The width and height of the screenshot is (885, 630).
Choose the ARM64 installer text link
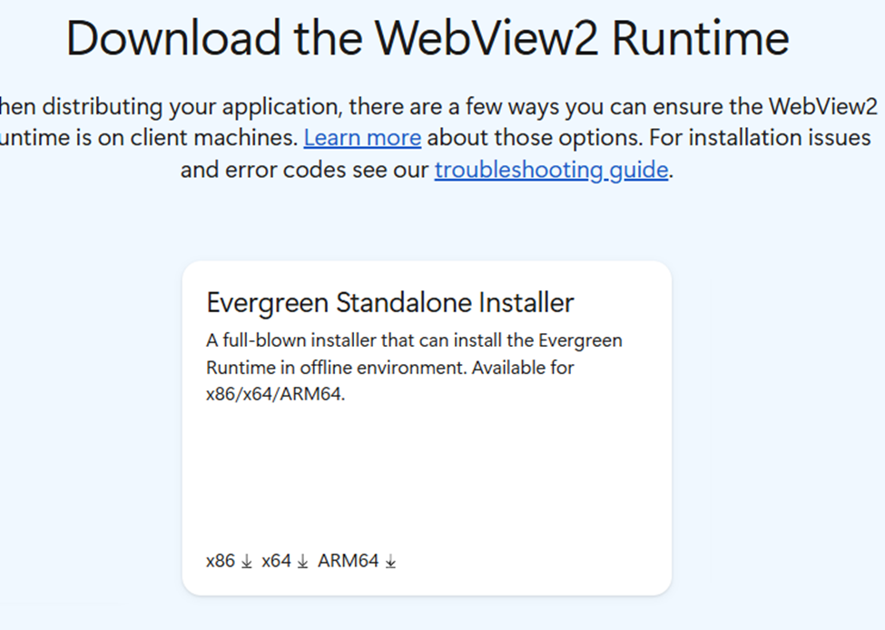(x=349, y=561)
